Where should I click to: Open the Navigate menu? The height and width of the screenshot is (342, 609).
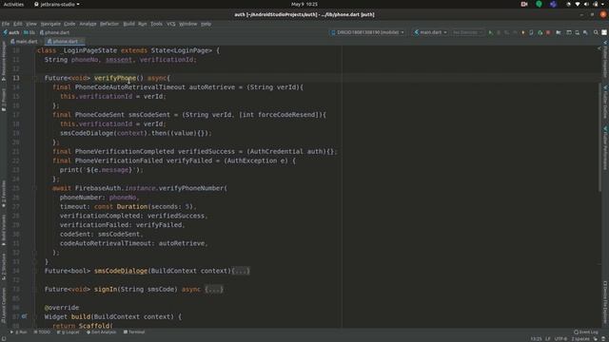[x=50, y=24]
